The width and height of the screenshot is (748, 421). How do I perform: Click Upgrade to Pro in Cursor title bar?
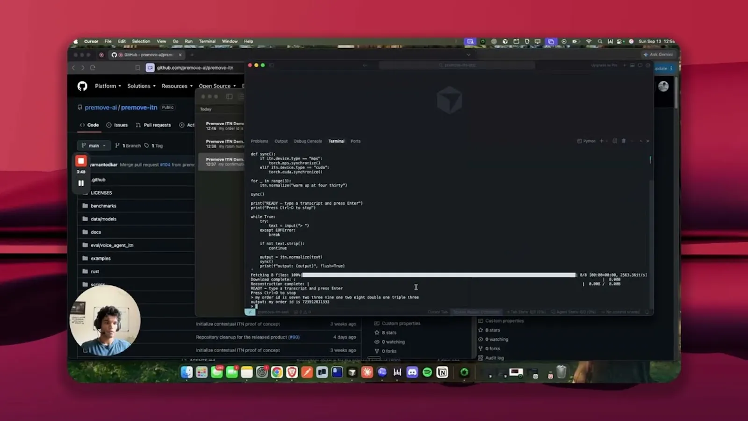(604, 65)
